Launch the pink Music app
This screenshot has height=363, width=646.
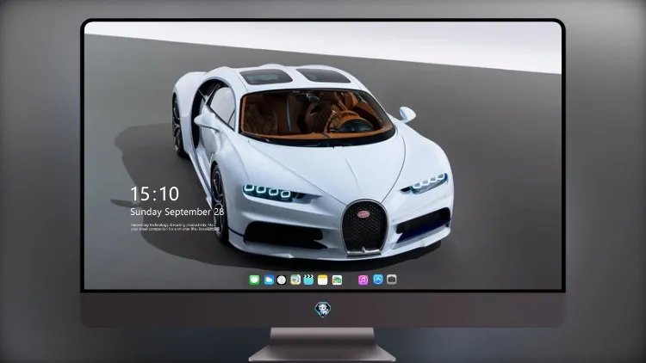point(363,280)
